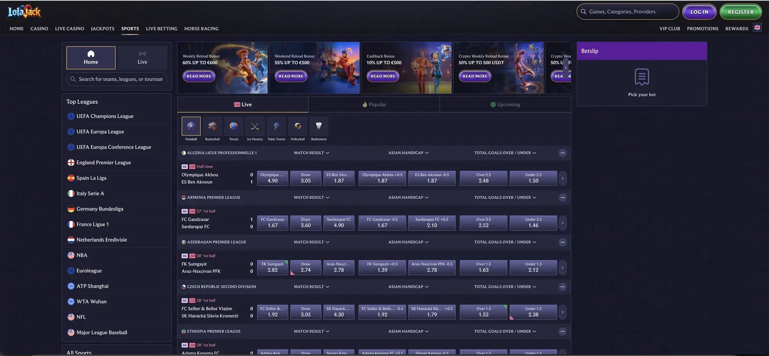Collapse the Azerbaijan Premier League section

click(562, 242)
